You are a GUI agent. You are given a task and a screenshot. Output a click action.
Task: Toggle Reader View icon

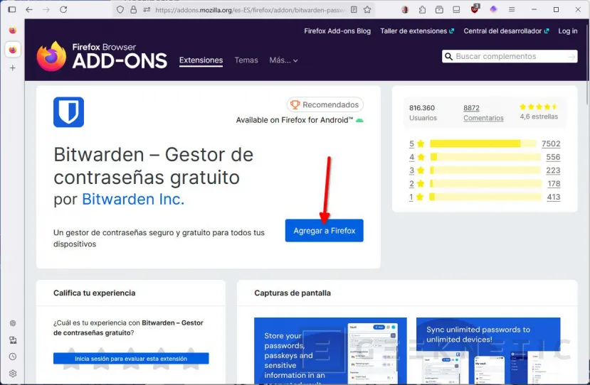354,10
